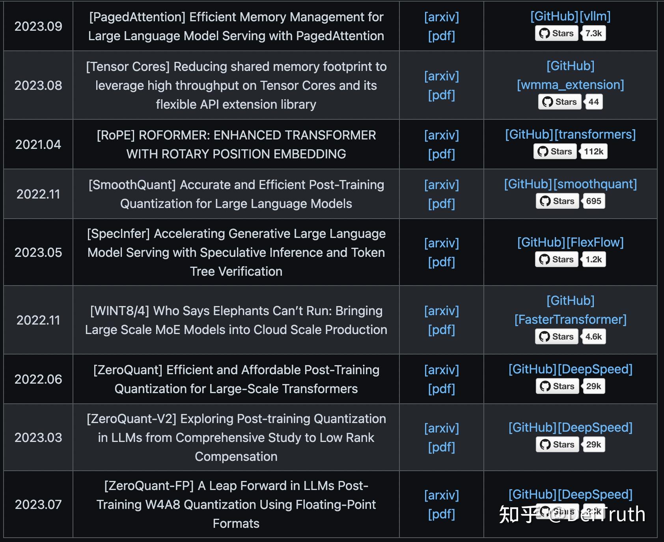Open the pdf link for SmoothQuant paper
This screenshot has height=542, width=664.
point(442,204)
